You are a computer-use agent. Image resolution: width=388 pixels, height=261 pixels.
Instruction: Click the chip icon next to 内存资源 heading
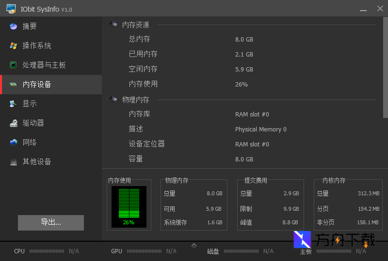click(113, 25)
